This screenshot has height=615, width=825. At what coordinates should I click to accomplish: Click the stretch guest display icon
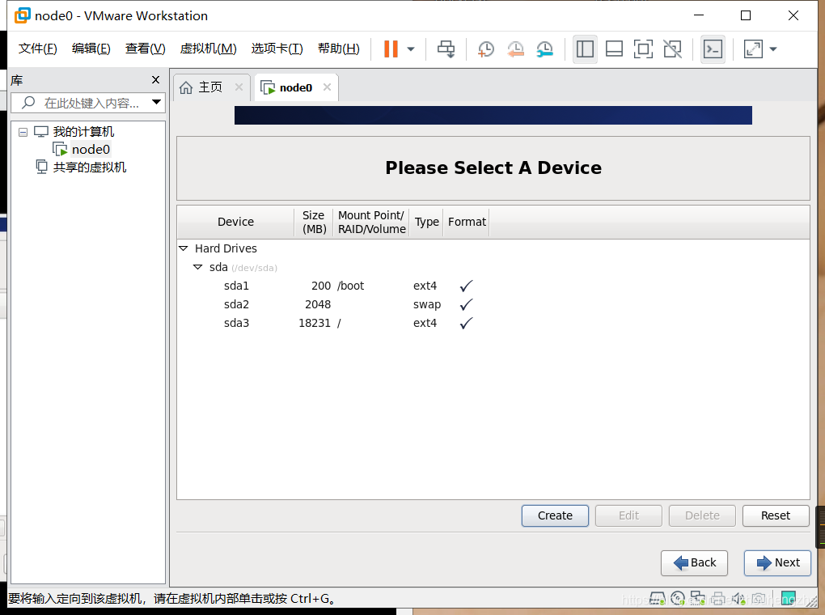click(x=753, y=49)
